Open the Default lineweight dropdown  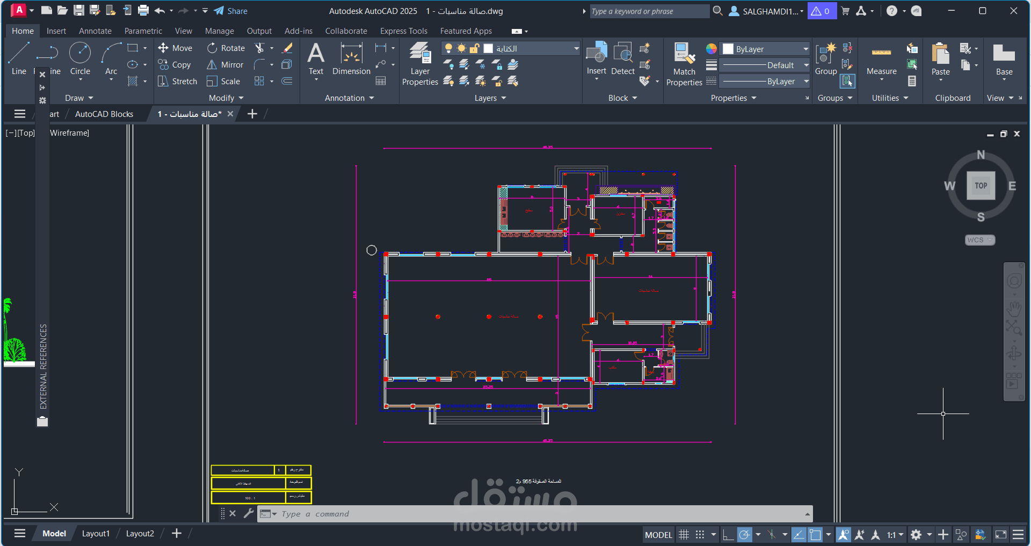[x=765, y=65]
